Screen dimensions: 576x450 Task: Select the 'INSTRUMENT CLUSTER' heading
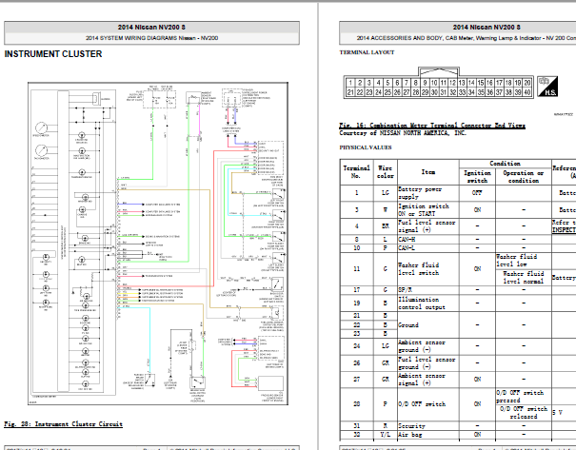click(53, 54)
